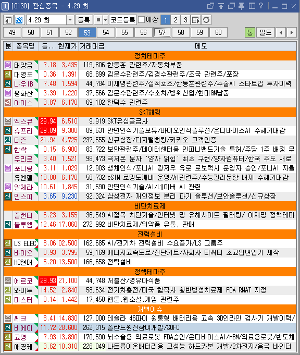Select page 2 toggle button

coord(176,20)
